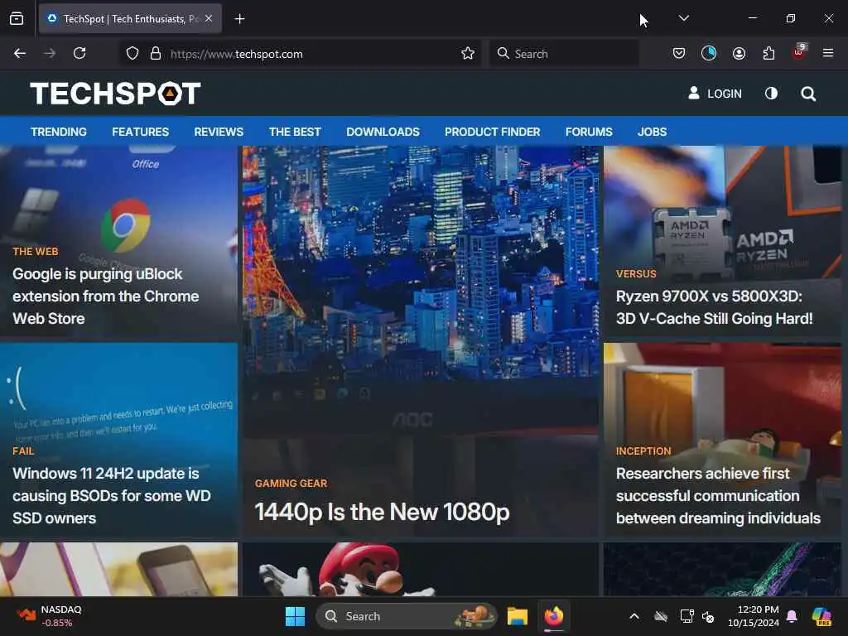Open 1440p Is the New 1080p article
Viewport: 848px width, 636px height.
[x=382, y=512]
